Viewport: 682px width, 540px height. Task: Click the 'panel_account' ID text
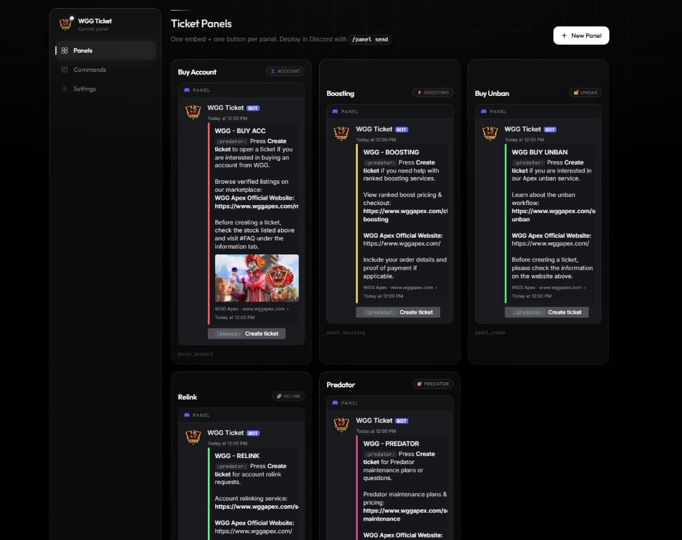[x=196, y=354]
